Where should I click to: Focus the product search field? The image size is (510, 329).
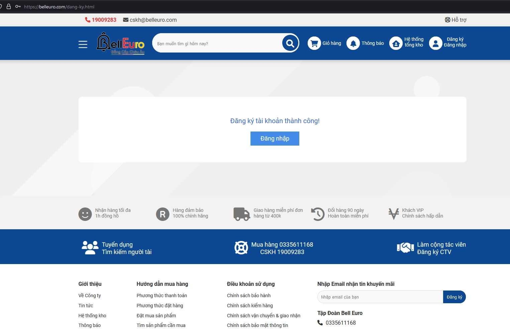[217, 44]
